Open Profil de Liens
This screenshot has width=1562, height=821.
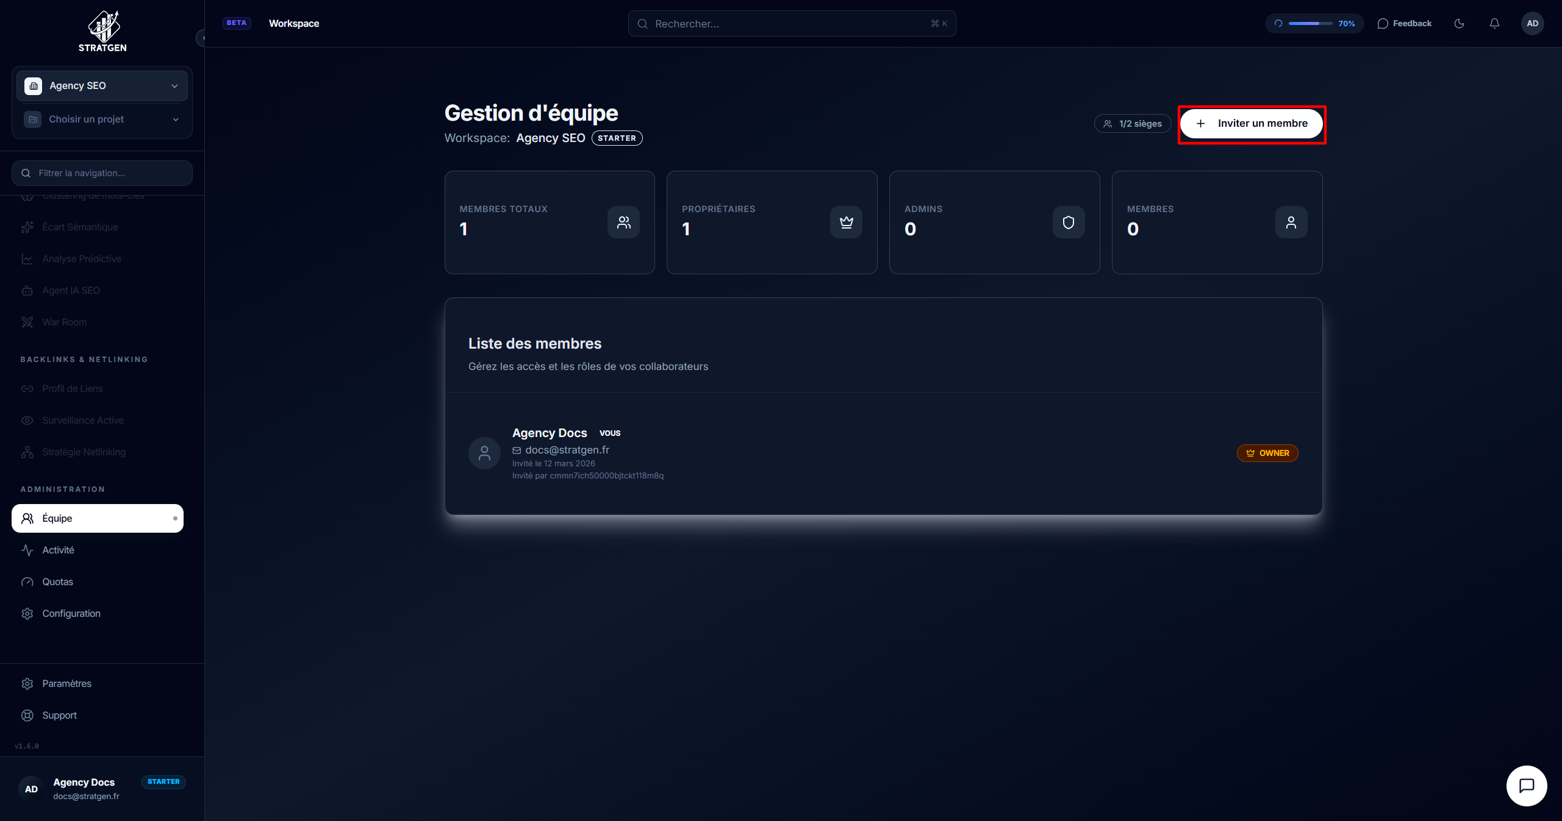[72, 388]
